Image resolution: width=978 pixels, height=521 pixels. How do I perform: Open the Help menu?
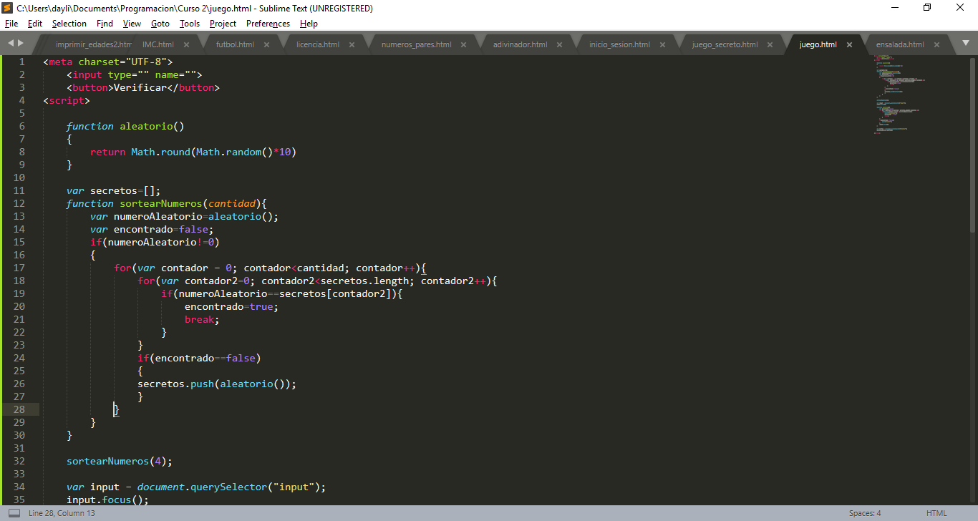309,24
